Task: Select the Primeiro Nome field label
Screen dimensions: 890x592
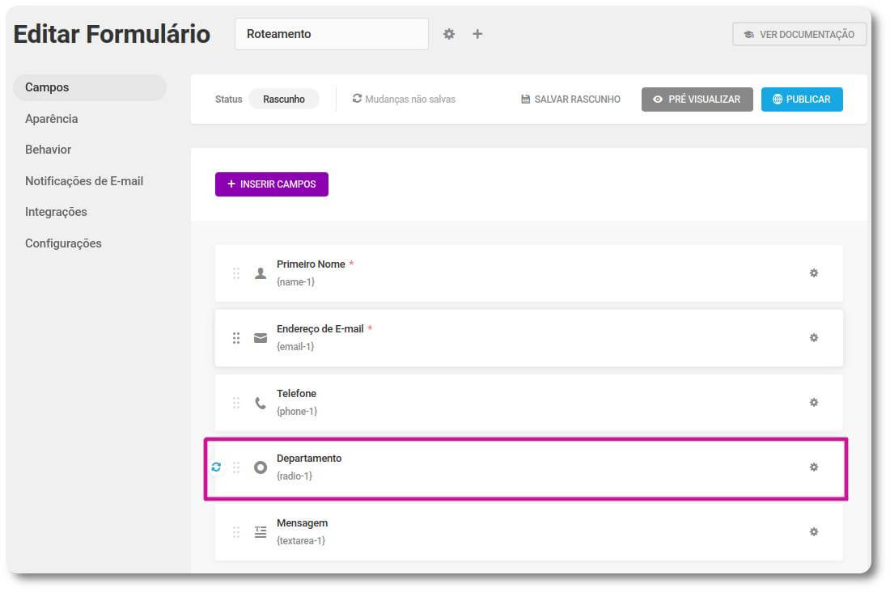Action: pos(311,264)
